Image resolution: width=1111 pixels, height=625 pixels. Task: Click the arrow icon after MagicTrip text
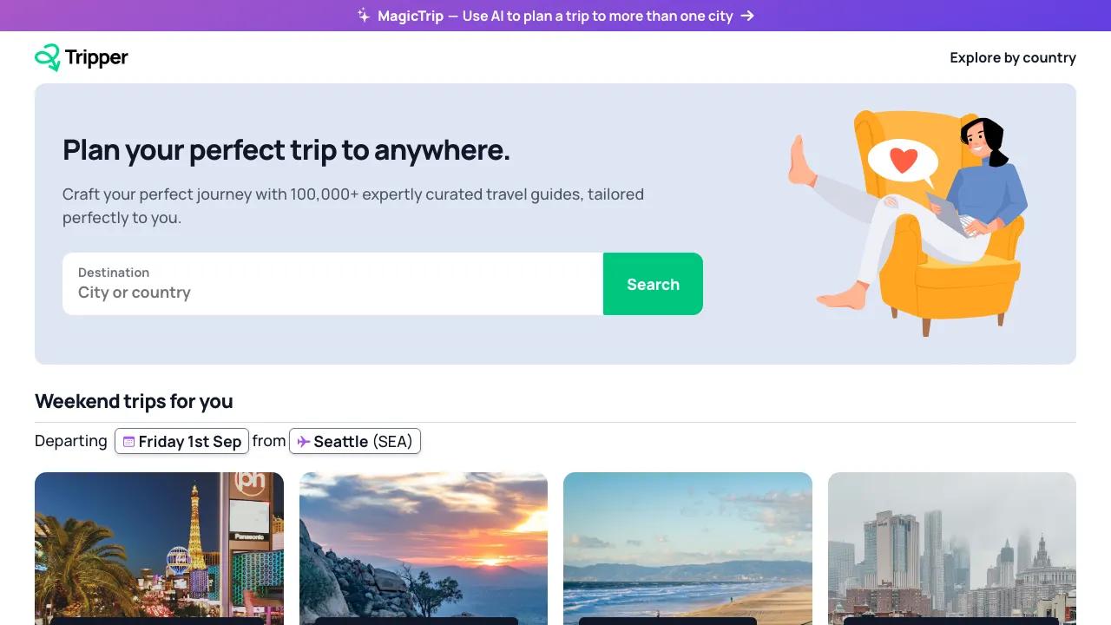point(747,16)
